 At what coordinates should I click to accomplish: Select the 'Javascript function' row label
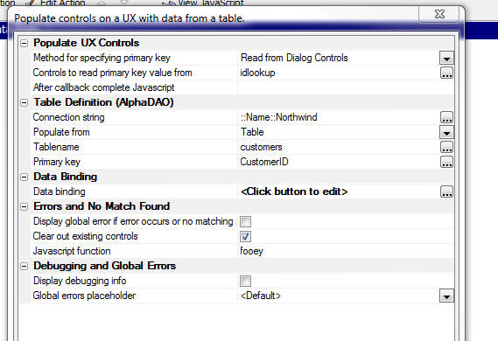[72, 251]
